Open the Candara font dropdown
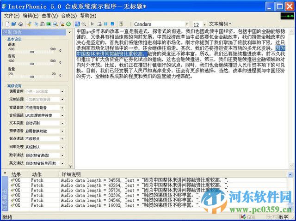The height and width of the screenshot is (221, 296). coord(187,24)
